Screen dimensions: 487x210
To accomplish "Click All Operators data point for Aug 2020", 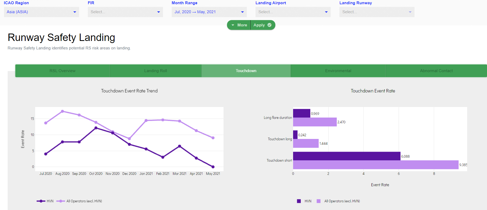I will click(x=62, y=111).
